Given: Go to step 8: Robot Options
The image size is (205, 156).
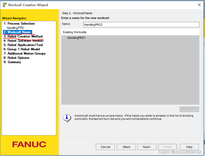Looking at the screenshot, I should 16,58.
